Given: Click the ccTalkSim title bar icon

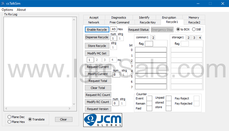Looking at the screenshot, I should [3, 4].
